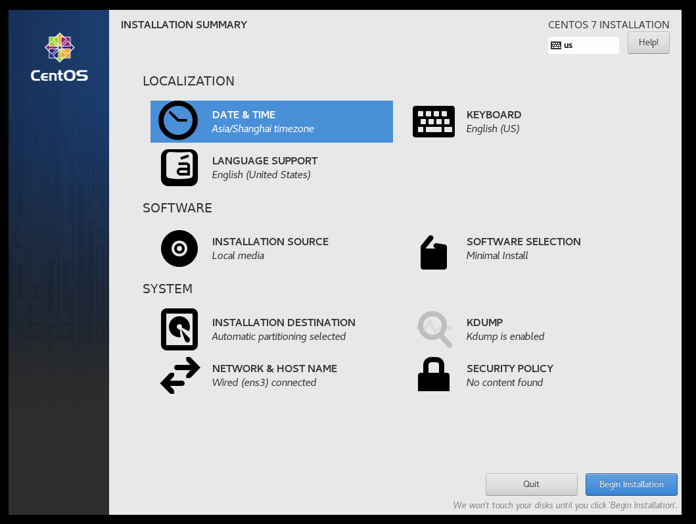Click the Automatic partitioning selected text
Screen dimensions: 696x524
click(279, 337)
